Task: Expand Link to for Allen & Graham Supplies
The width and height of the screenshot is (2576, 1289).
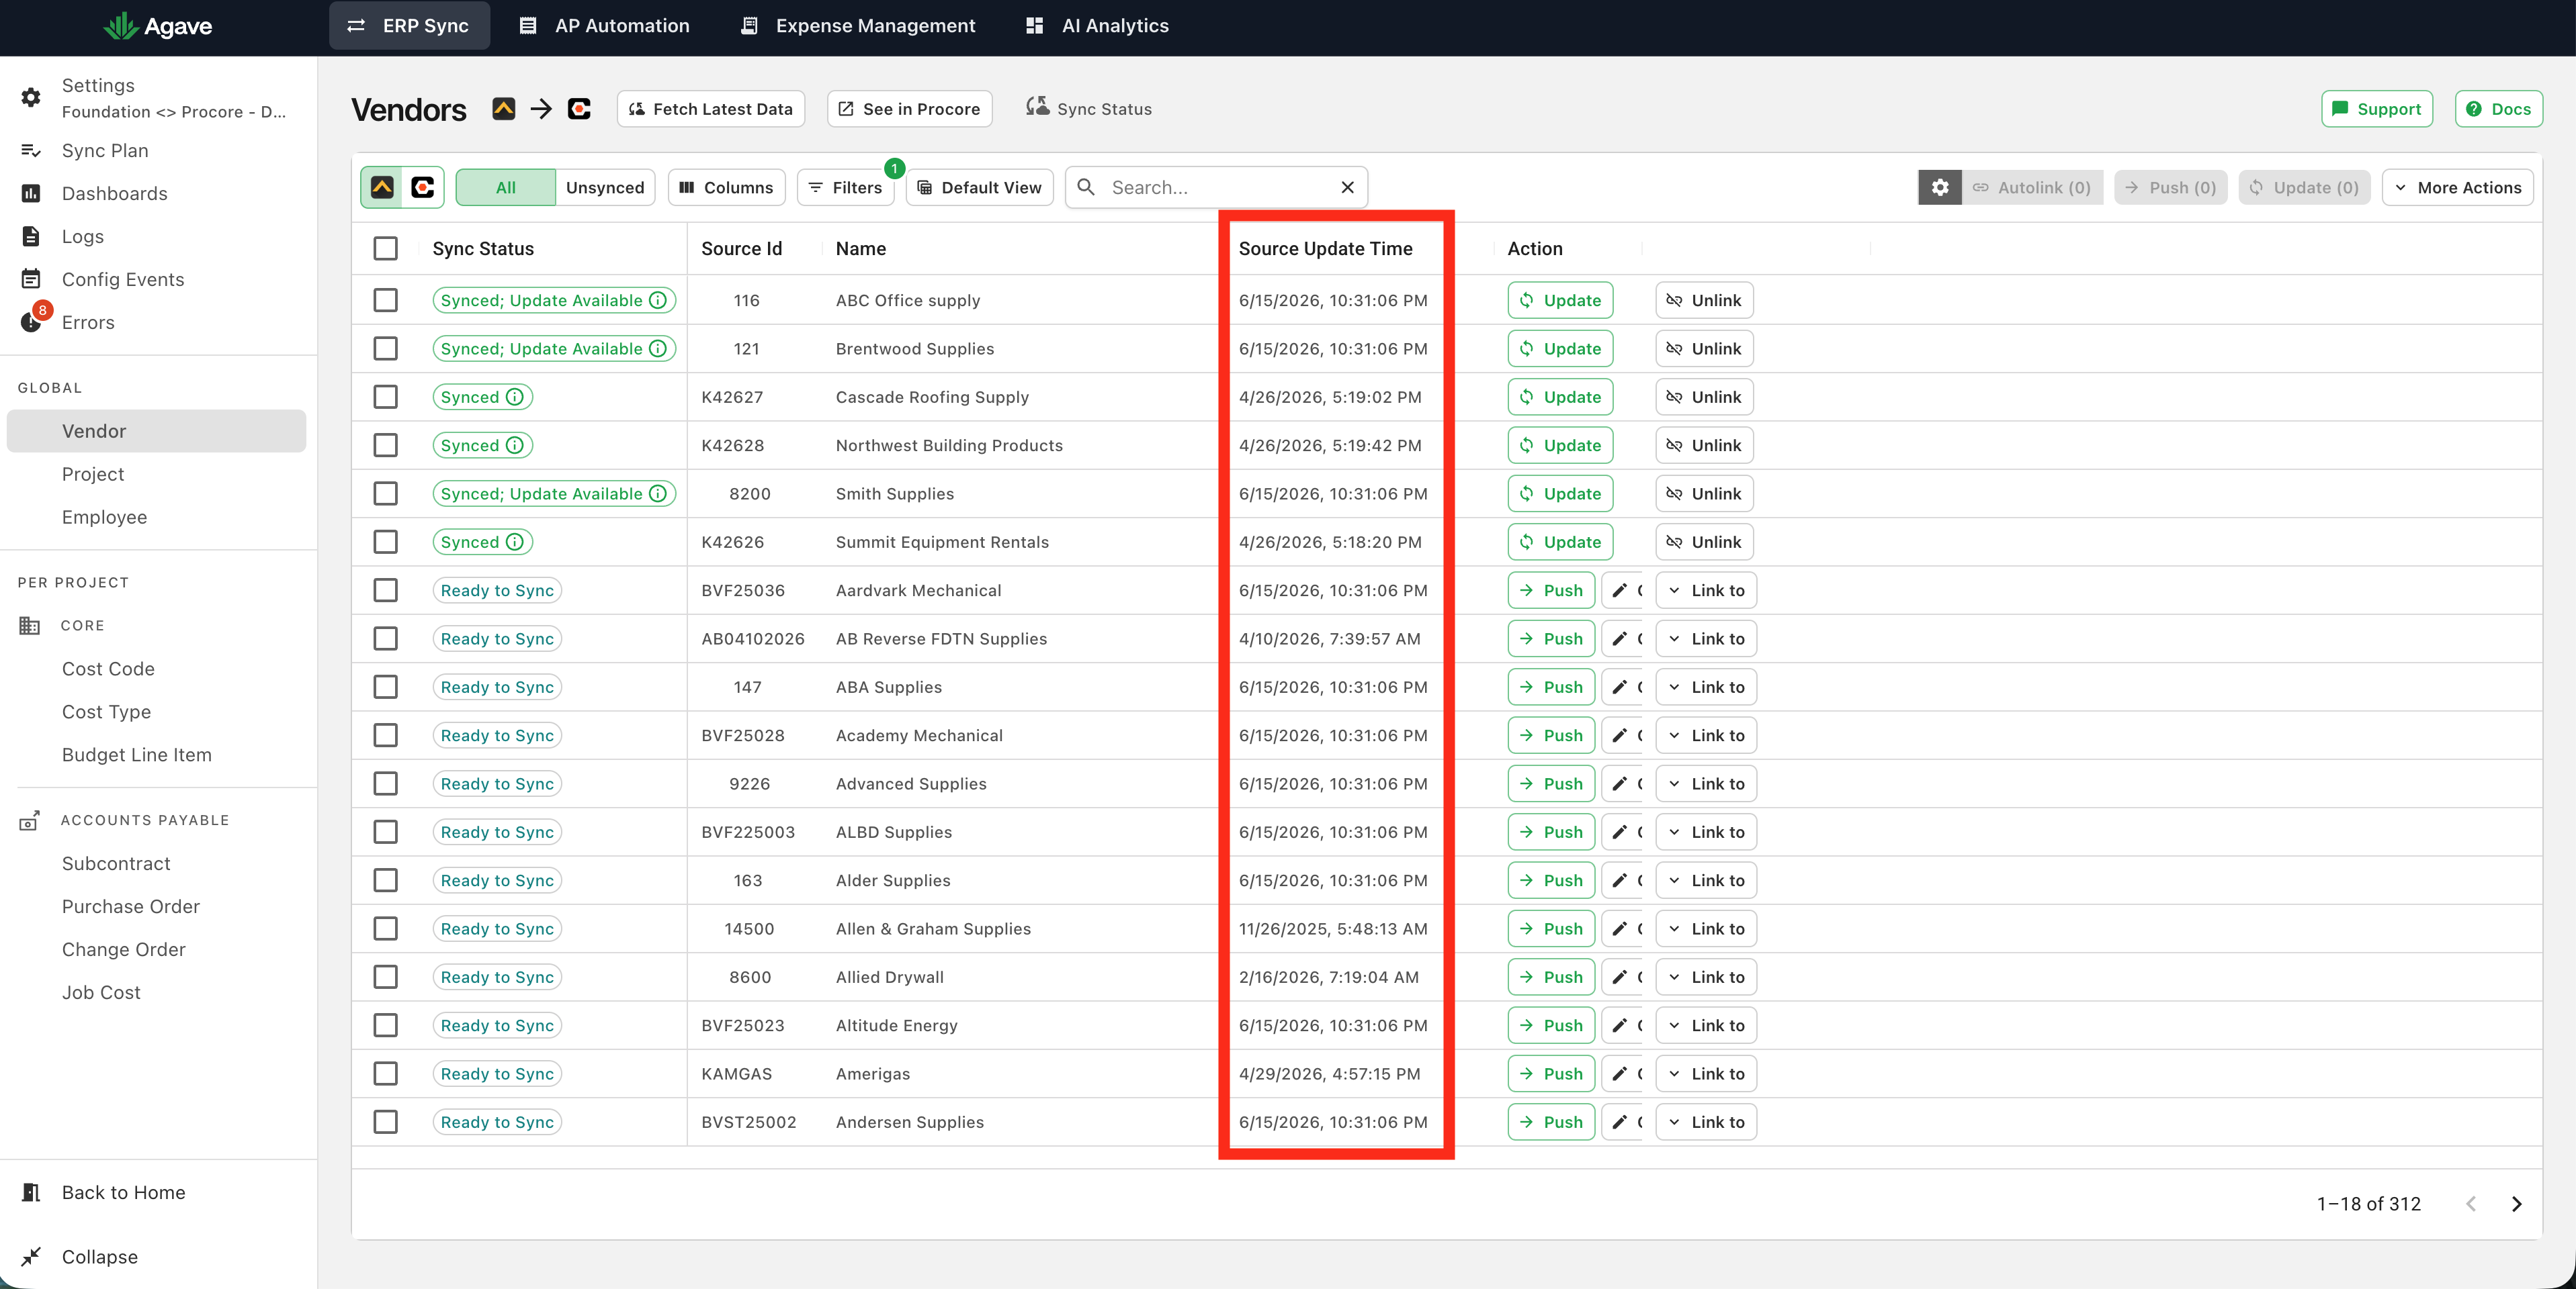Action: coord(1705,929)
